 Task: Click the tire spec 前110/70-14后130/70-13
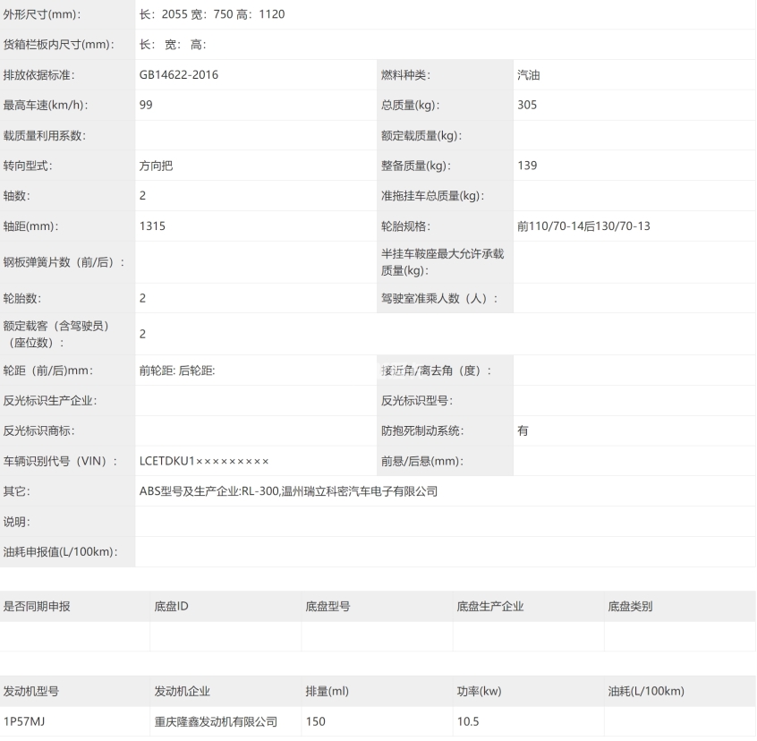(583, 226)
